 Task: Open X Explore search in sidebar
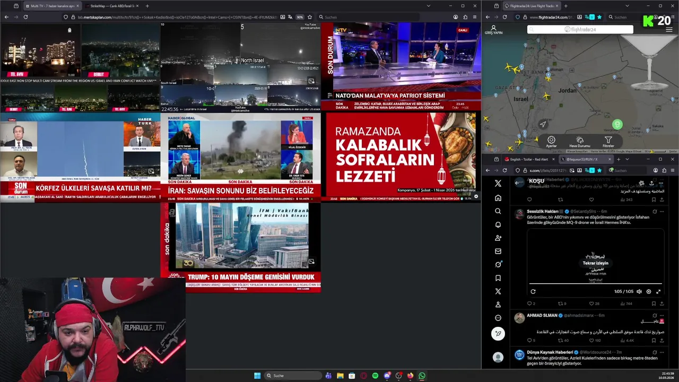point(498,211)
